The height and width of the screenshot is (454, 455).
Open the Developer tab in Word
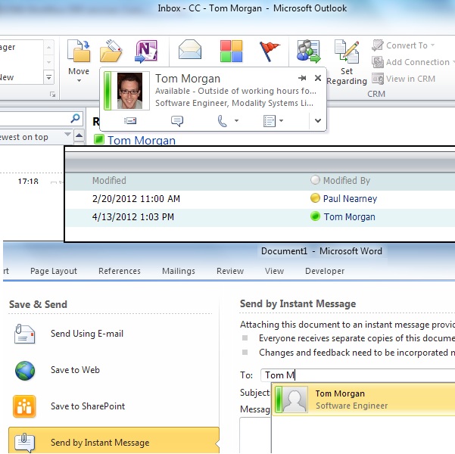[325, 271]
